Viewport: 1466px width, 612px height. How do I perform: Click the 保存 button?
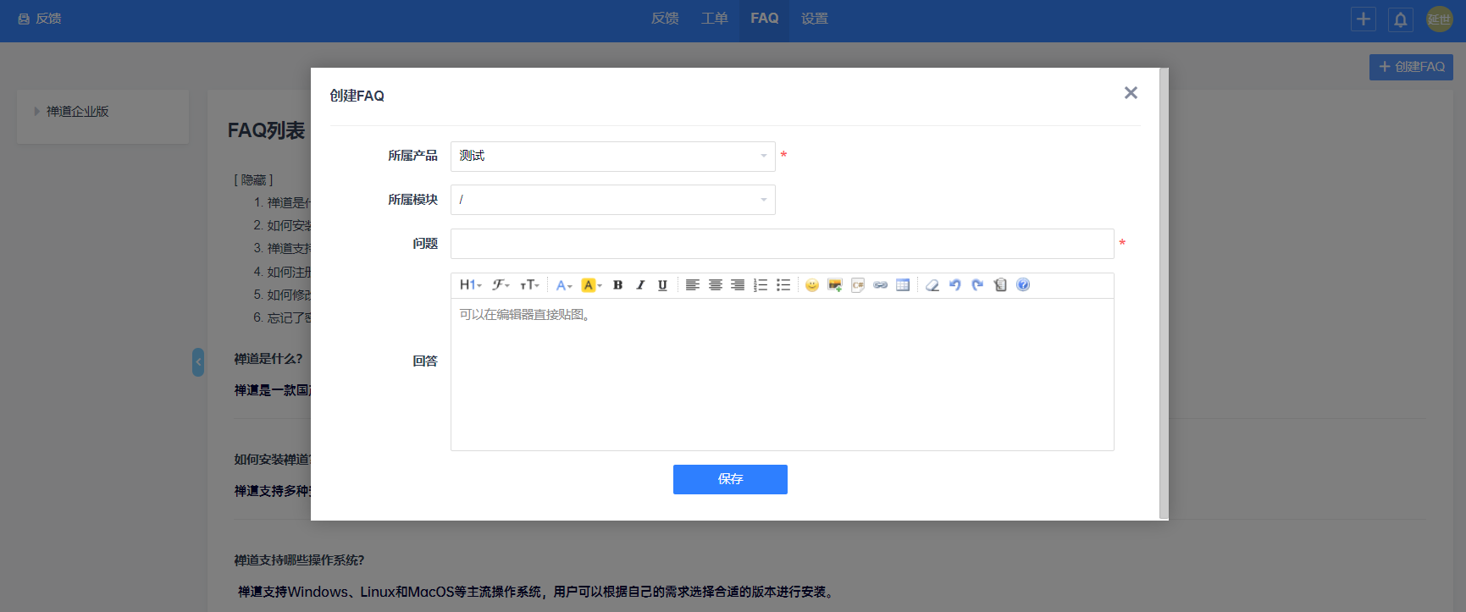click(x=730, y=479)
